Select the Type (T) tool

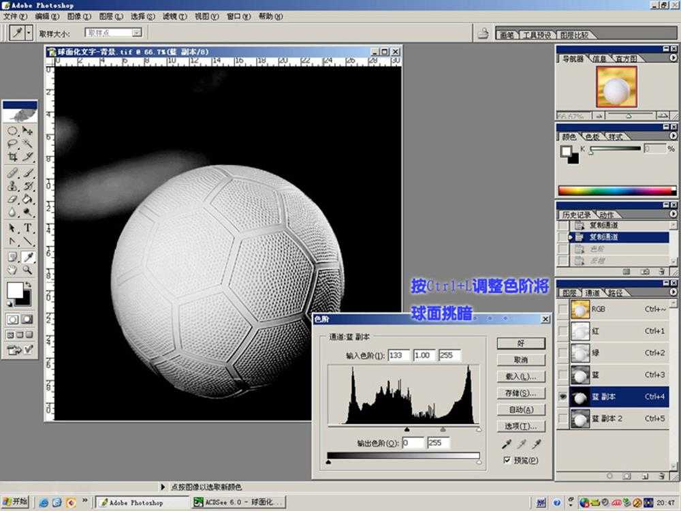[x=28, y=228]
